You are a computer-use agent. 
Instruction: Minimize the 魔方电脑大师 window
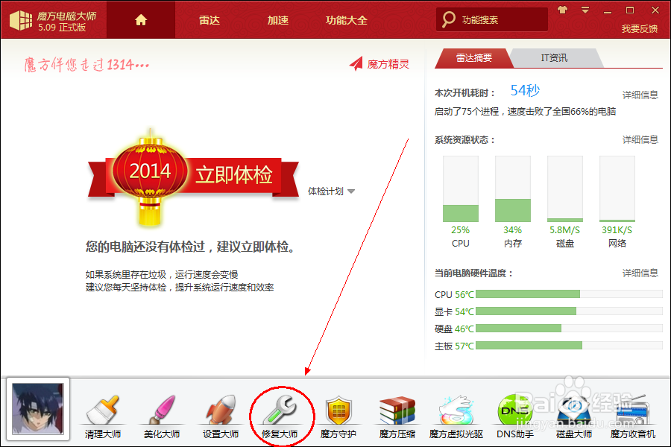607,10
